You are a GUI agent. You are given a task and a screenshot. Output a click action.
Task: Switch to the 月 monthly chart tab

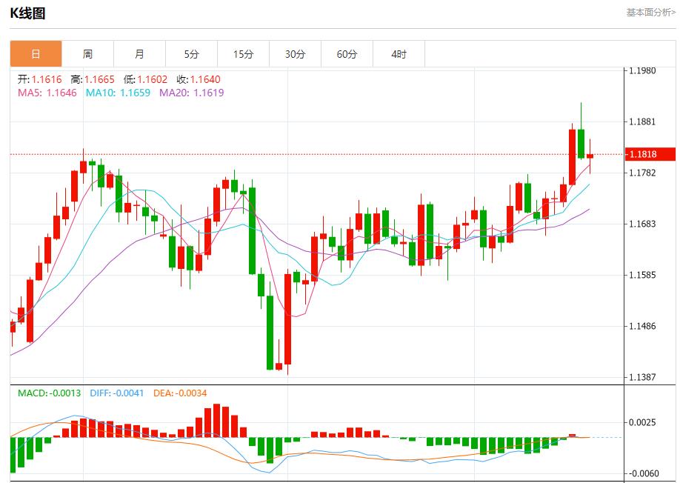140,53
